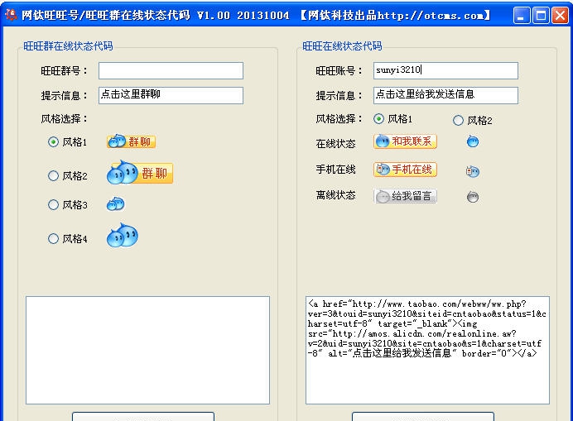Screen dimensions: 573x421
Task: Click the small mobile-online Wangwang icon
Action: (473, 171)
